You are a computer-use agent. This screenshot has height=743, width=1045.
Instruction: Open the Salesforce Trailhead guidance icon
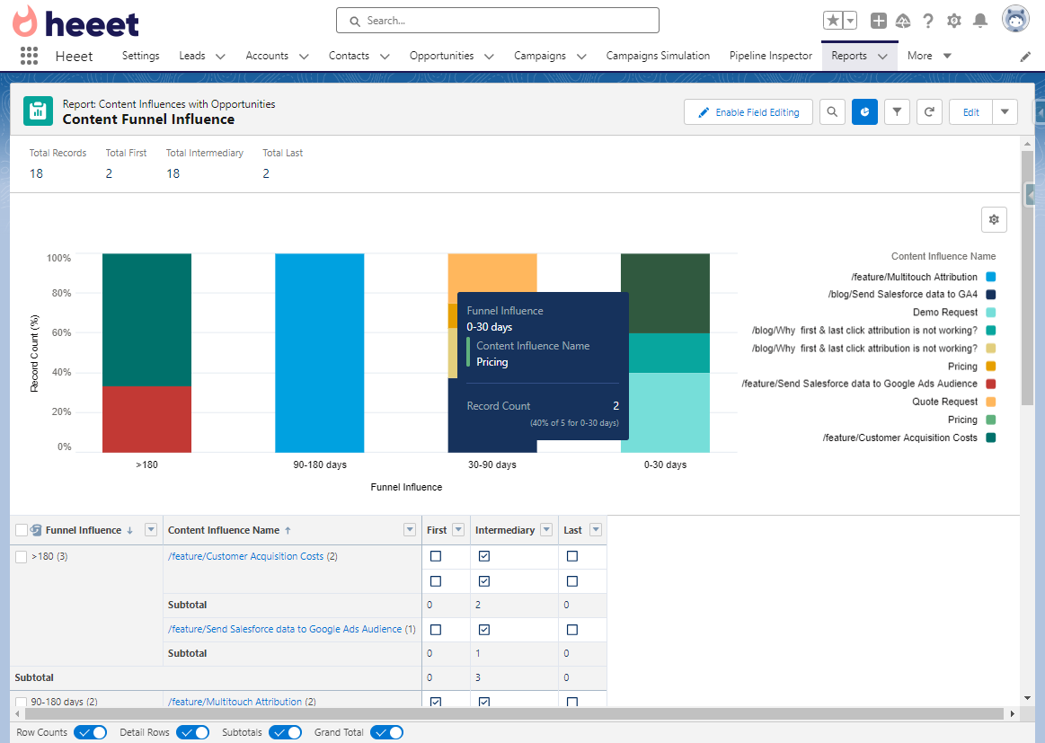tap(903, 21)
